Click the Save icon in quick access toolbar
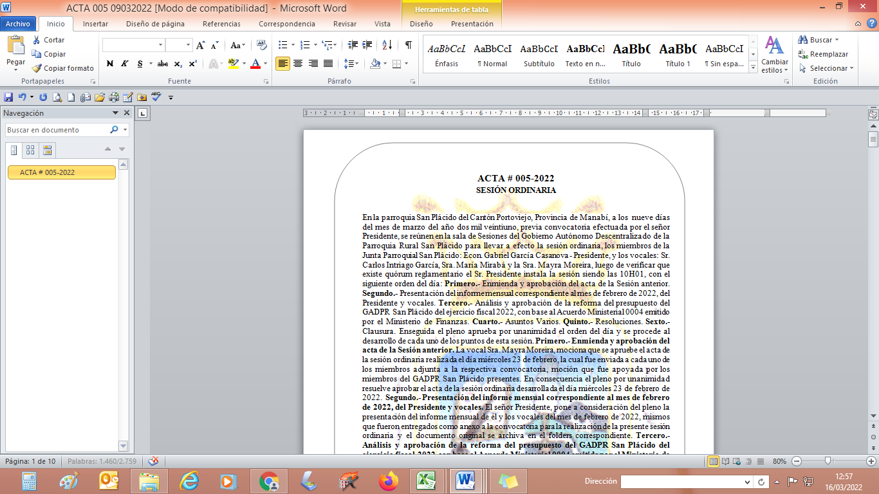Image resolution: width=879 pixels, height=494 pixels. 8,97
